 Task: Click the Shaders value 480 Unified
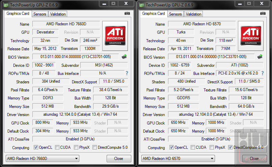187,81
